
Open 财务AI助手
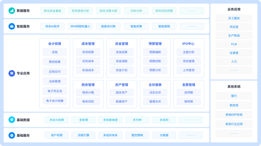coord(53,26)
